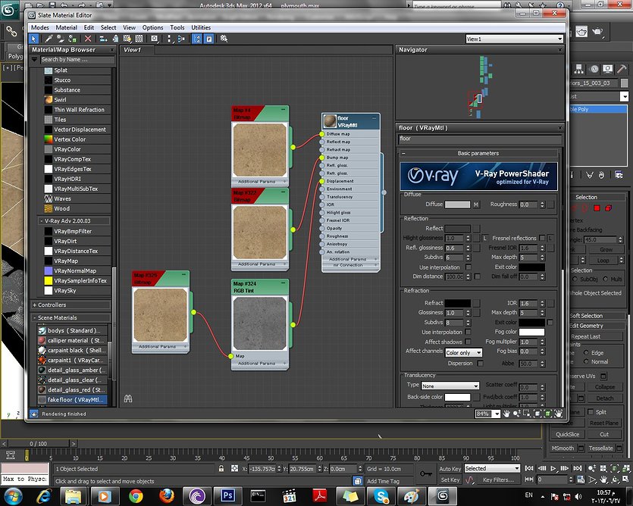This screenshot has height=506, width=633.
Task: Click the Pick Material eyedropper icon
Action: [49, 38]
